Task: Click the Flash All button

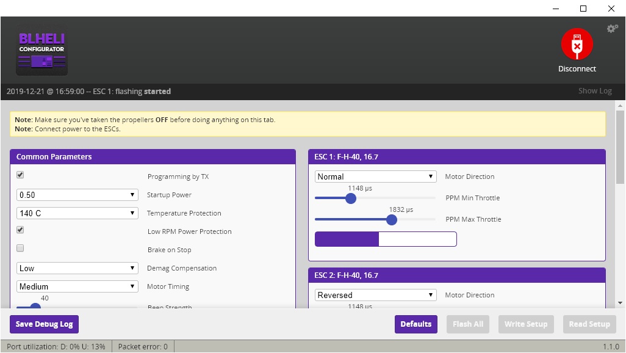Action: [x=468, y=324]
